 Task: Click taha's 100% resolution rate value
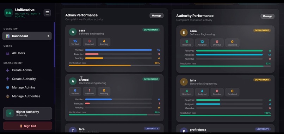(267, 113)
